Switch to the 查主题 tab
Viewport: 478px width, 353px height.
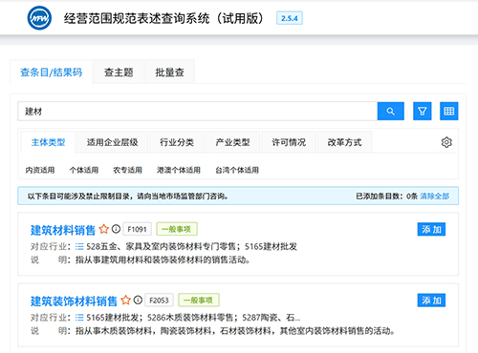[119, 73]
